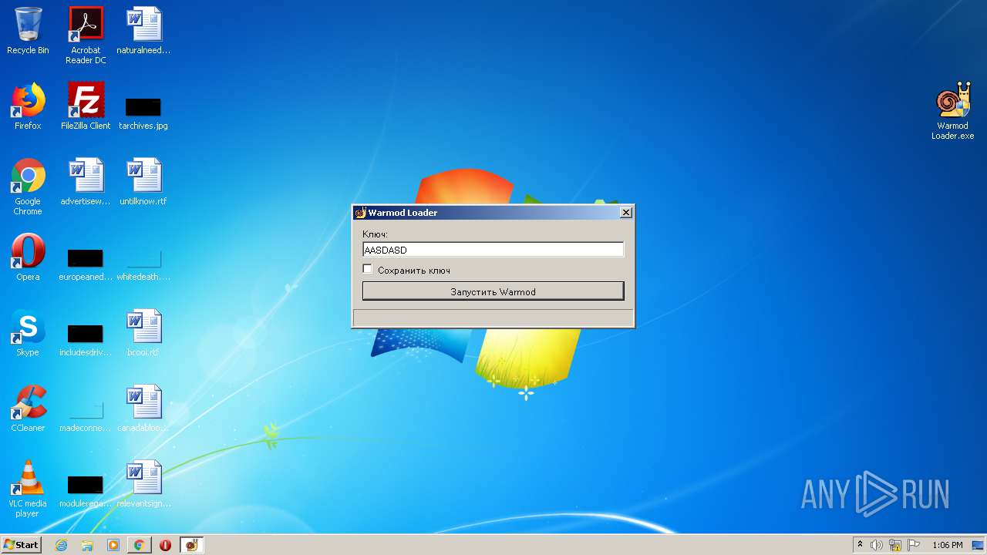The width and height of the screenshot is (987, 555).
Task: Open the volume speaker tray icon
Action: [x=877, y=545]
